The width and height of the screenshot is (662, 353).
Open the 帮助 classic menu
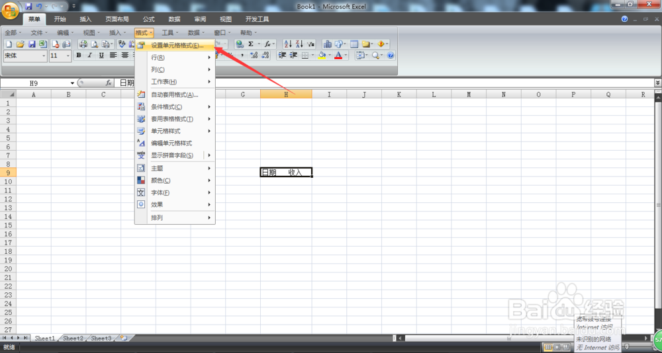248,32
